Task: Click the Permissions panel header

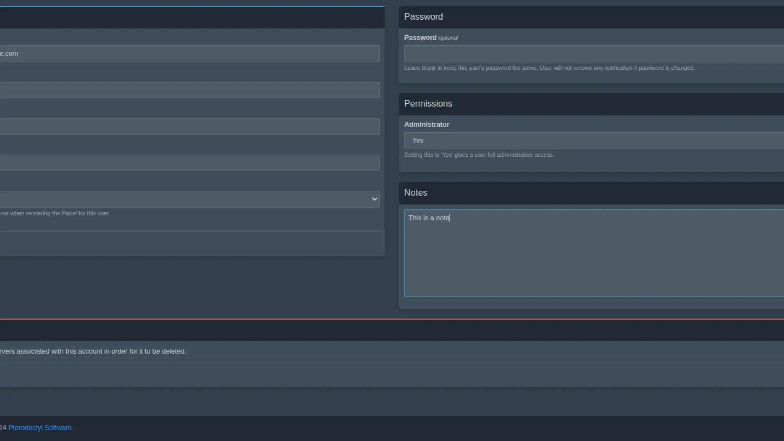Action: pyautogui.click(x=428, y=104)
